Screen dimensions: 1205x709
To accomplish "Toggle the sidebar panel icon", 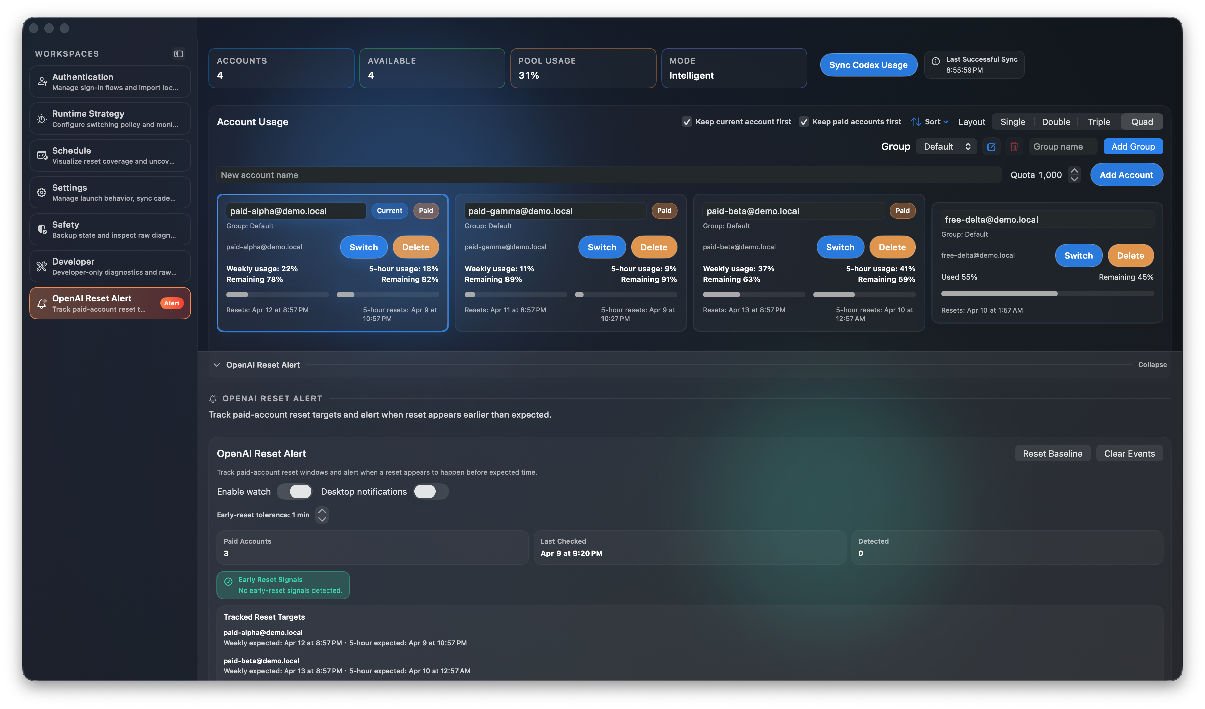I will click(x=178, y=54).
